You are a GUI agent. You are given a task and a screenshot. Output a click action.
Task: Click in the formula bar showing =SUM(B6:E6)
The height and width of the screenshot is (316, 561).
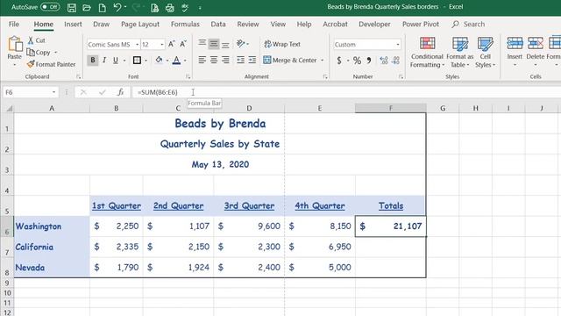point(345,92)
